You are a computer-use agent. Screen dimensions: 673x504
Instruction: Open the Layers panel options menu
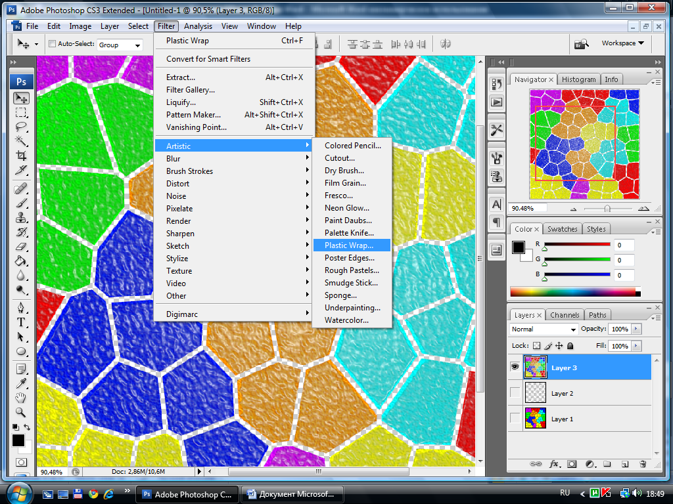pos(655,318)
